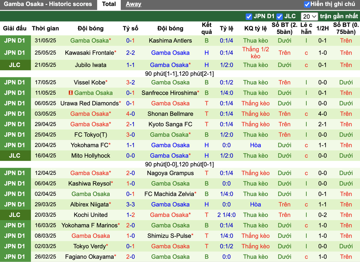Viewport: 360px width, 262px height.
Task: Open Mito Hollyhock team link
Action: [90, 156]
